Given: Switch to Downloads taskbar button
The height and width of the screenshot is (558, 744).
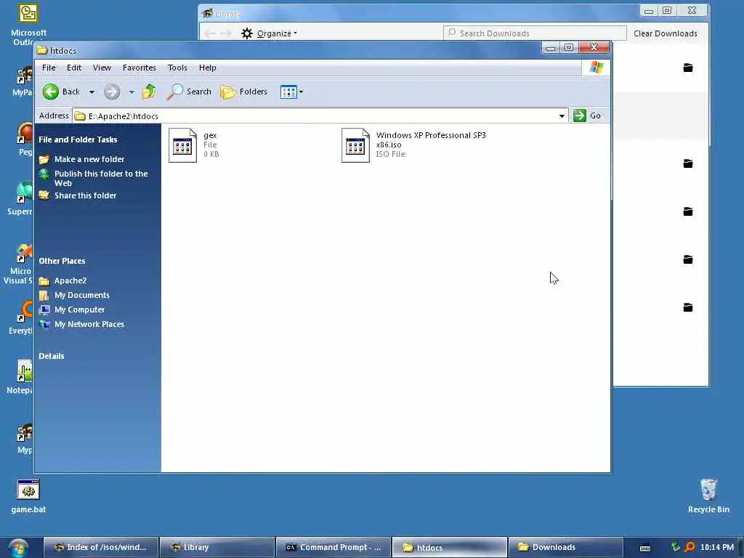Looking at the screenshot, I should 565,547.
